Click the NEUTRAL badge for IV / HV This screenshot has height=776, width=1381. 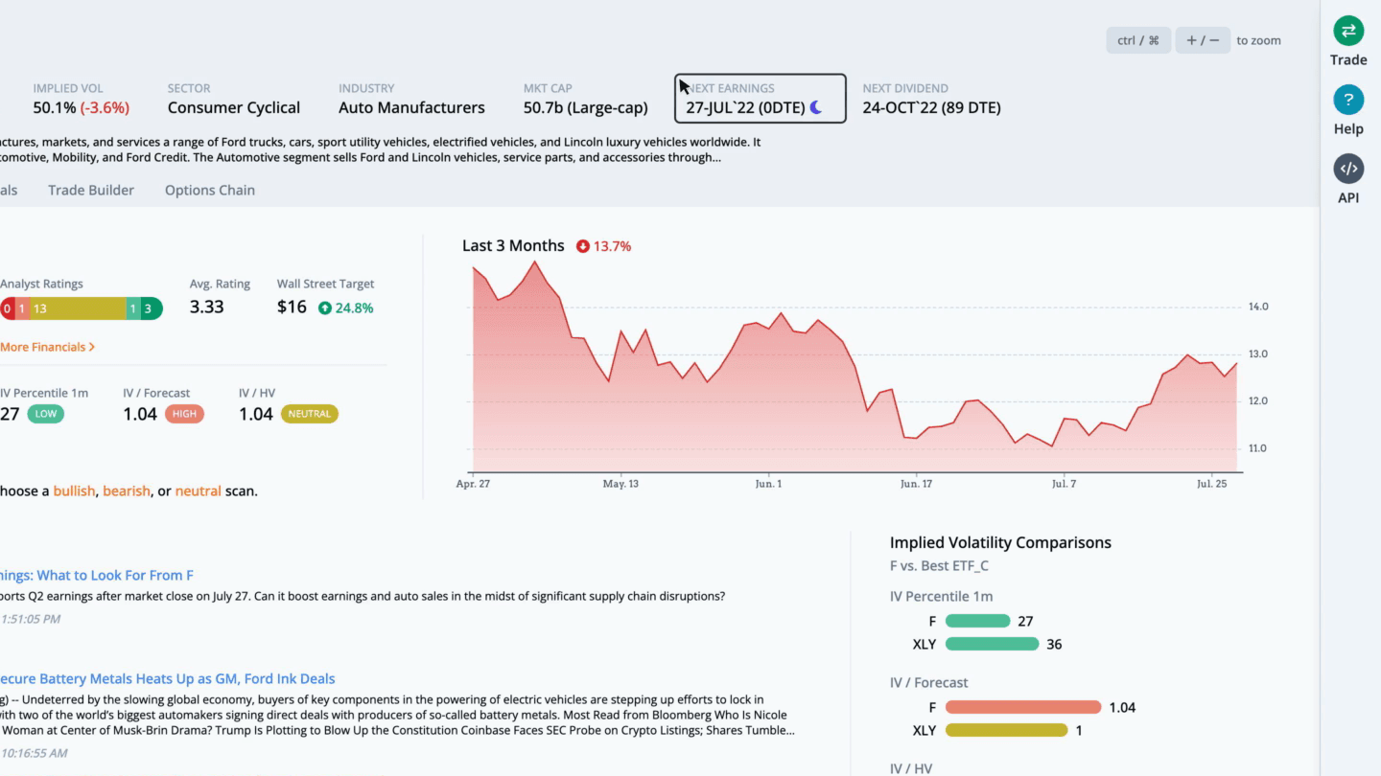pos(309,414)
